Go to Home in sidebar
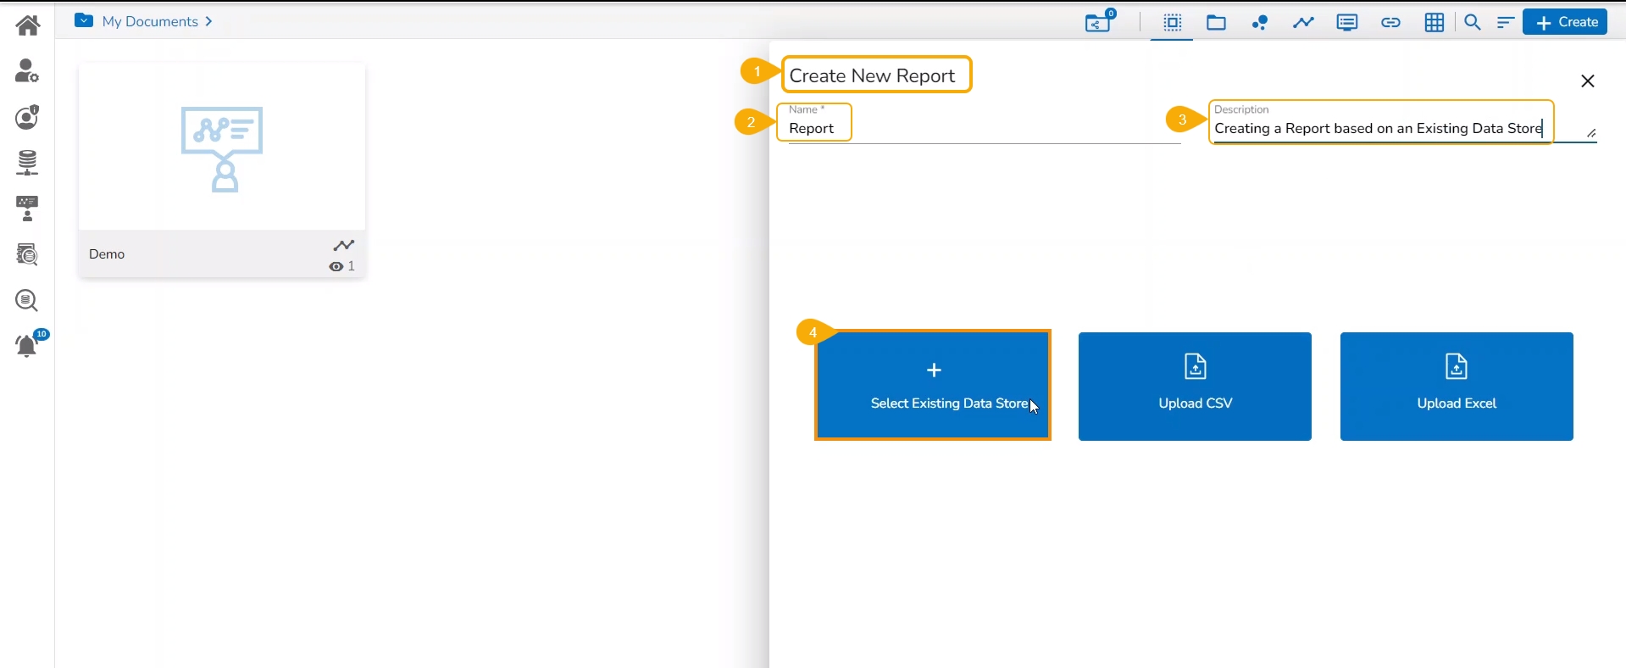Image resolution: width=1626 pixels, height=668 pixels. 27,25
